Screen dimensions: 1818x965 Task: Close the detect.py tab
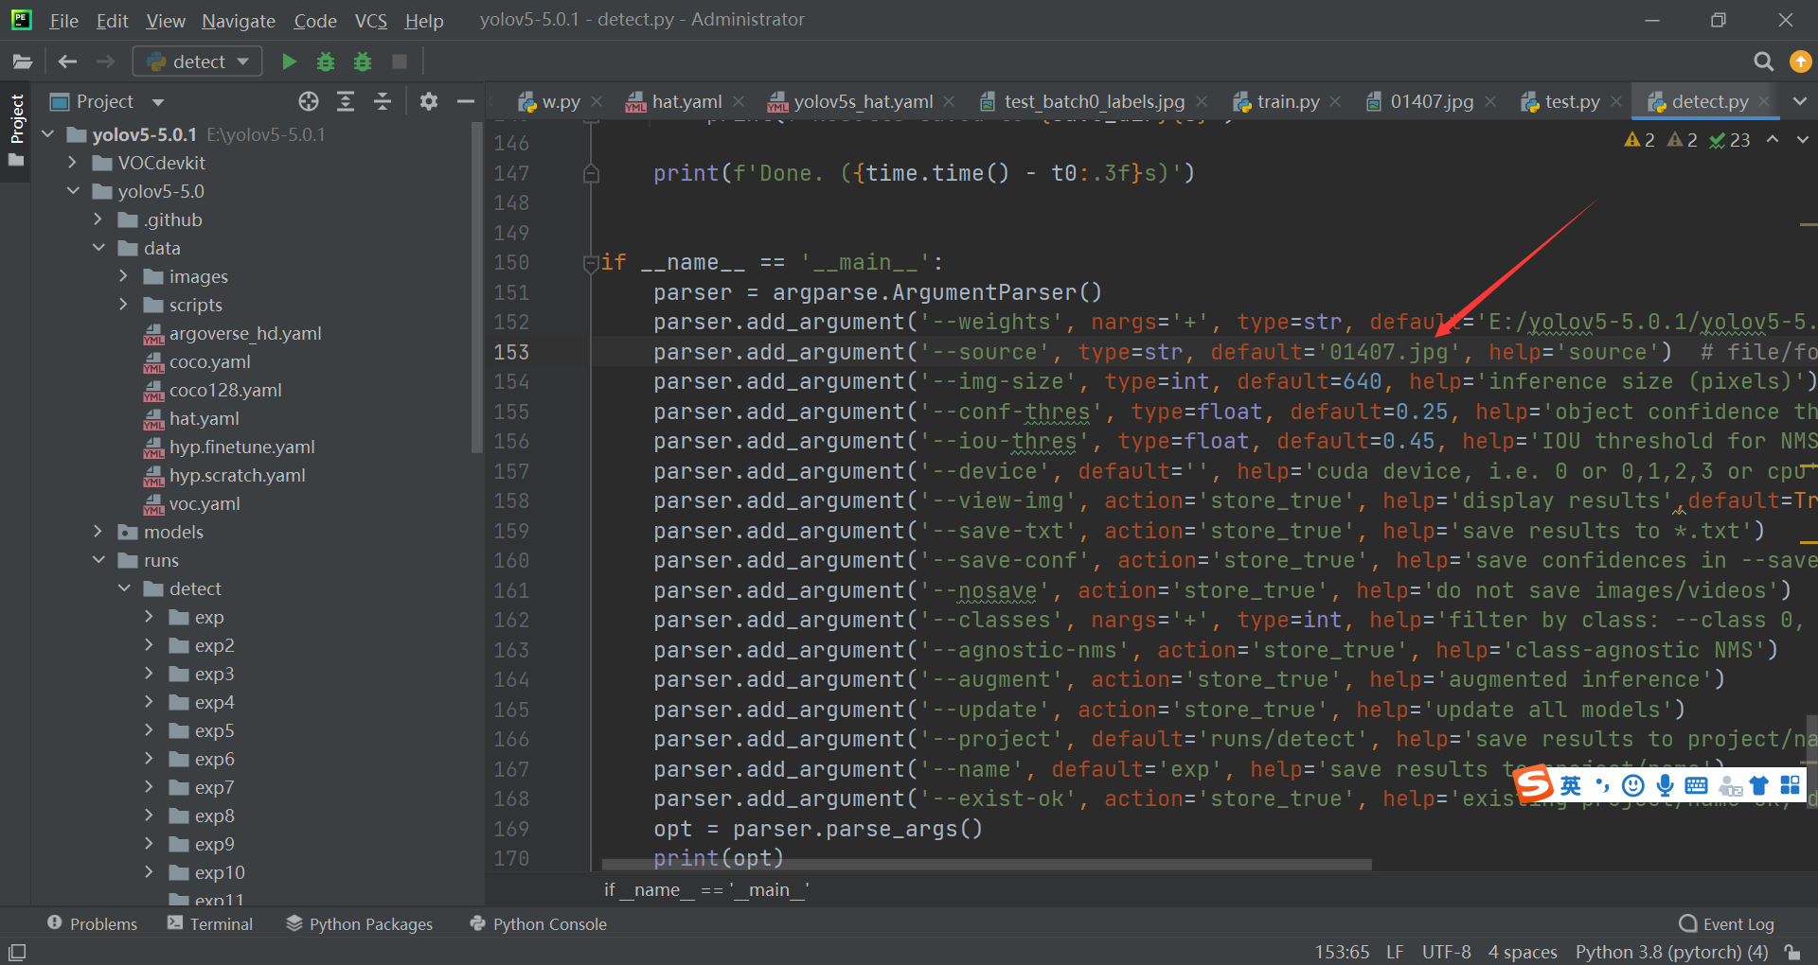(x=1764, y=101)
